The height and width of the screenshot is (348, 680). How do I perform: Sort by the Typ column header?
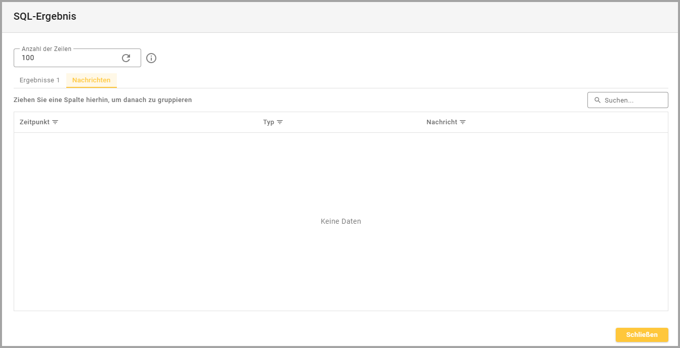269,122
